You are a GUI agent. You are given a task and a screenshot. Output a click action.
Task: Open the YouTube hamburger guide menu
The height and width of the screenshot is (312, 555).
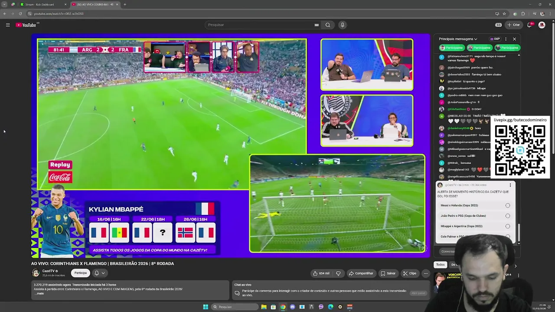click(8, 25)
